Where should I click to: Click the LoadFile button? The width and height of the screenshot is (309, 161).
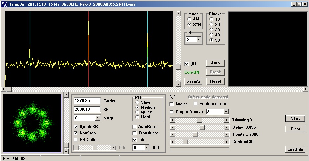point(295,149)
